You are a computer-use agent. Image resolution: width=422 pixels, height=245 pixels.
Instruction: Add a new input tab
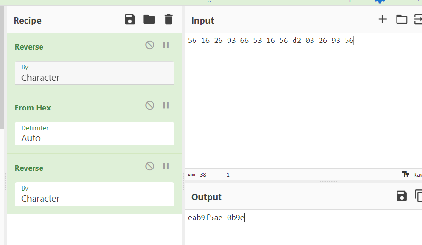click(x=382, y=19)
